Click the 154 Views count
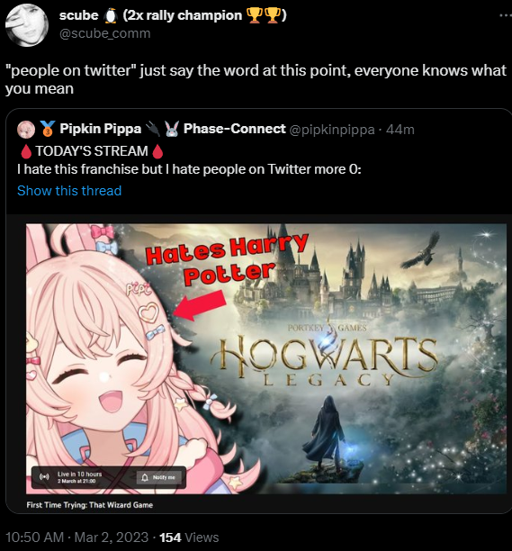 tap(189, 537)
